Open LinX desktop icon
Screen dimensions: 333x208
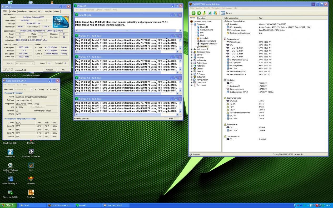coord(31,167)
